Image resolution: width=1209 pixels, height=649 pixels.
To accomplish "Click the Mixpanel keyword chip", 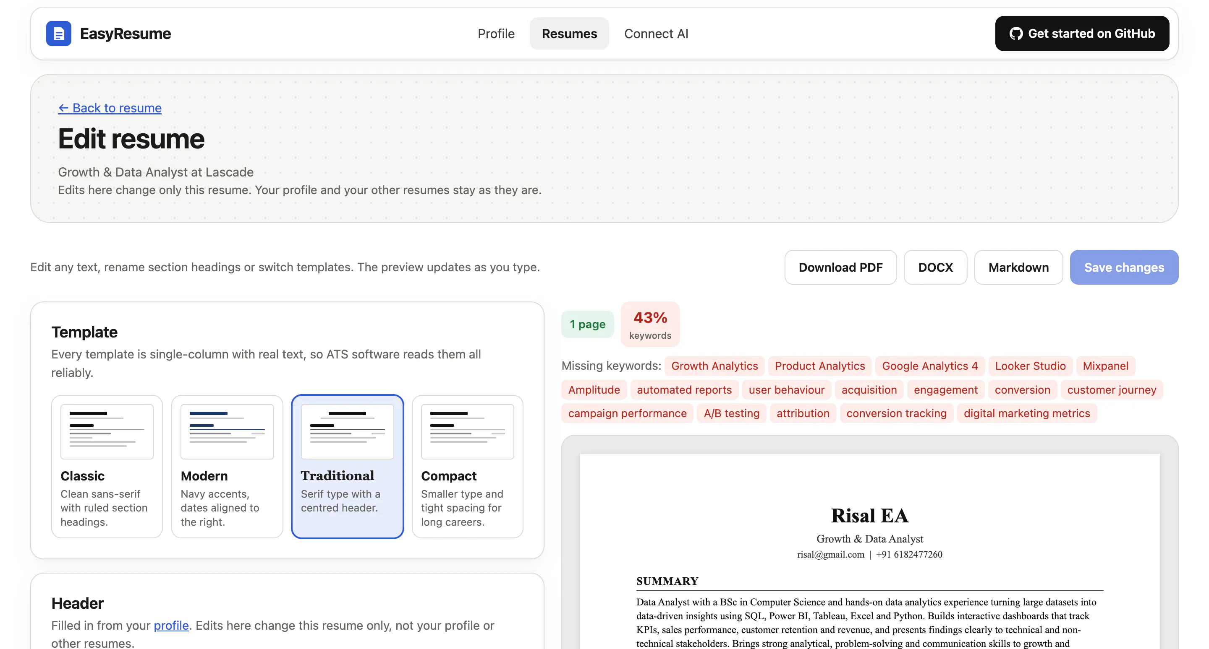I will tap(1105, 366).
